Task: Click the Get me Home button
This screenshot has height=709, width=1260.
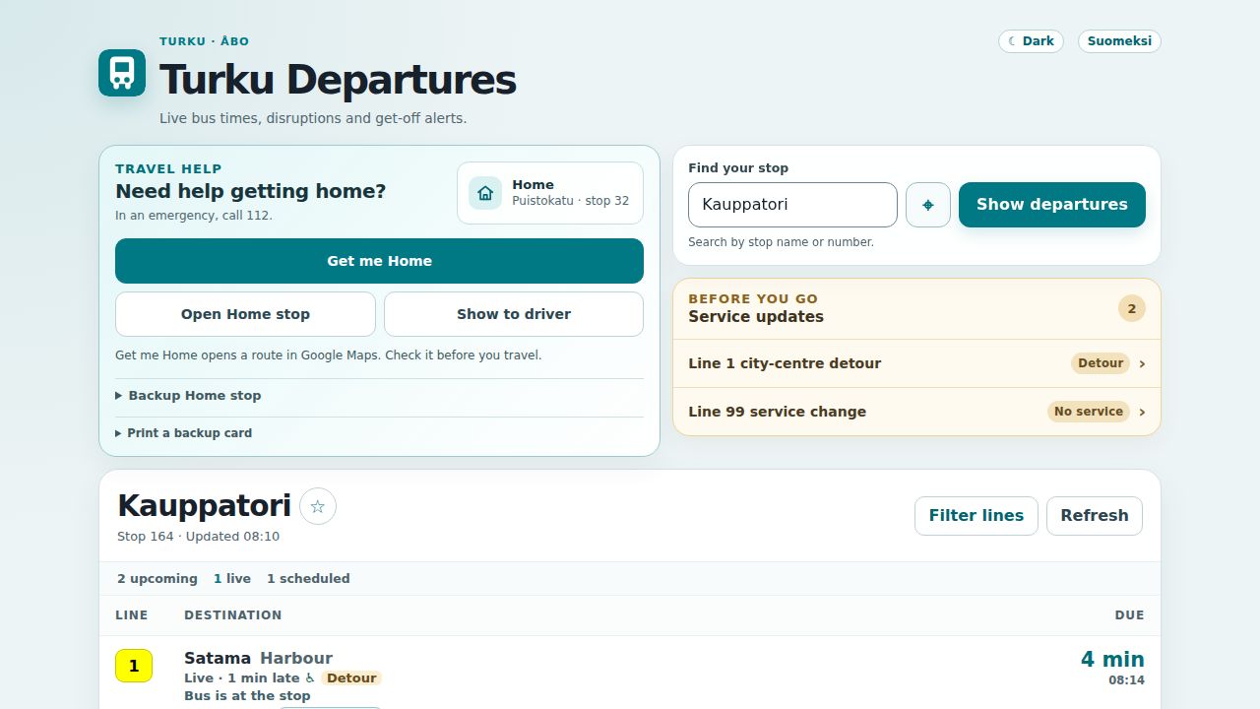Action: click(x=379, y=261)
